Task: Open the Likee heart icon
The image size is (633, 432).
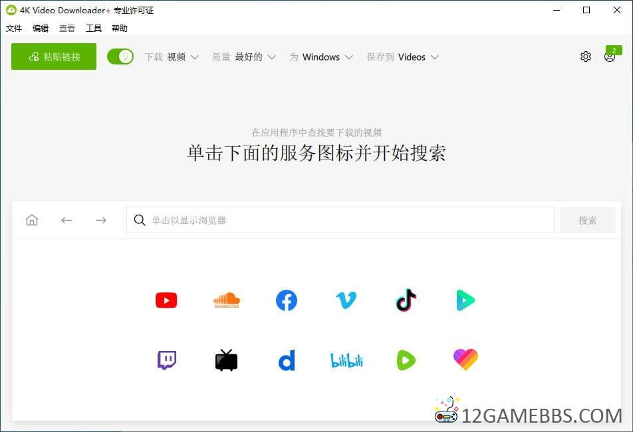Action: coord(465,360)
